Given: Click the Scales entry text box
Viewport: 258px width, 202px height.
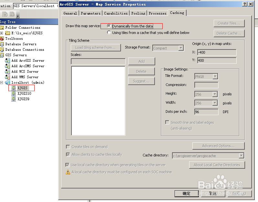Looking at the screenshot, I should pyautogui.click(x=98, y=61).
